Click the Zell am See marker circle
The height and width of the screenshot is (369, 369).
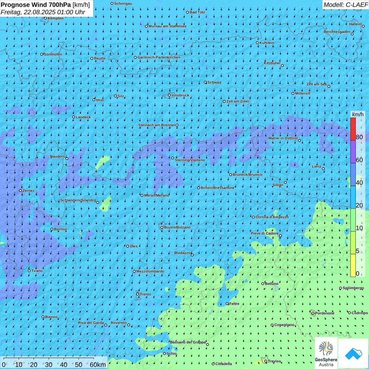(329, 86)
